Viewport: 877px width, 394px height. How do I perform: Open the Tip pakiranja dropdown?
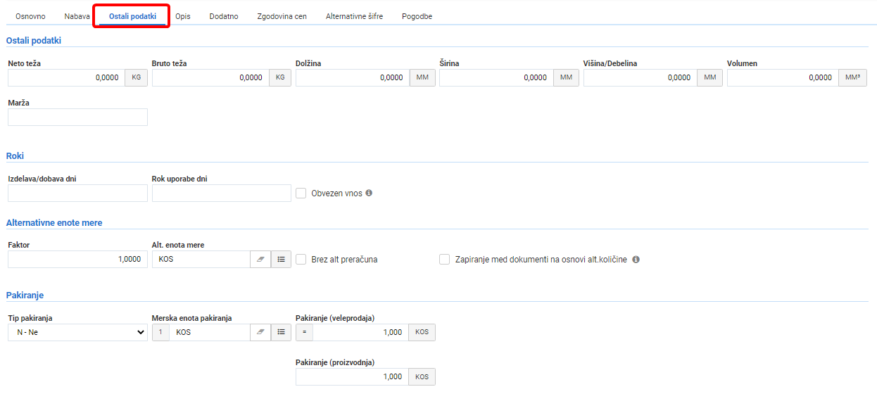click(77, 332)
